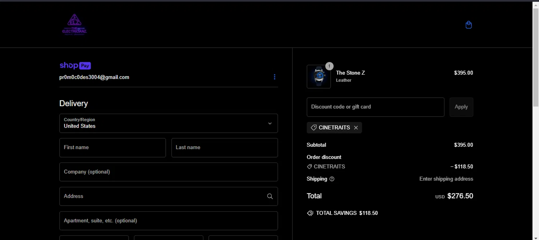Click the − $118.50 discount amount
Screen dimensions: 539x240
[462, 167]
